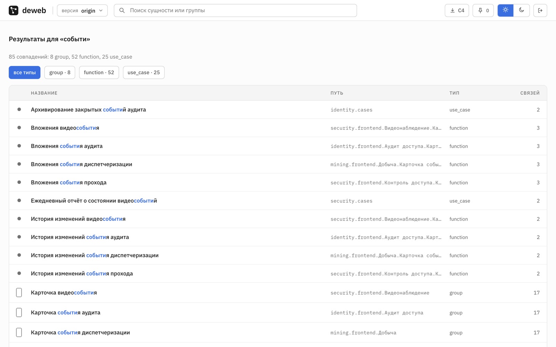Open 'Карточка события аудита' group result

(278, 313)
